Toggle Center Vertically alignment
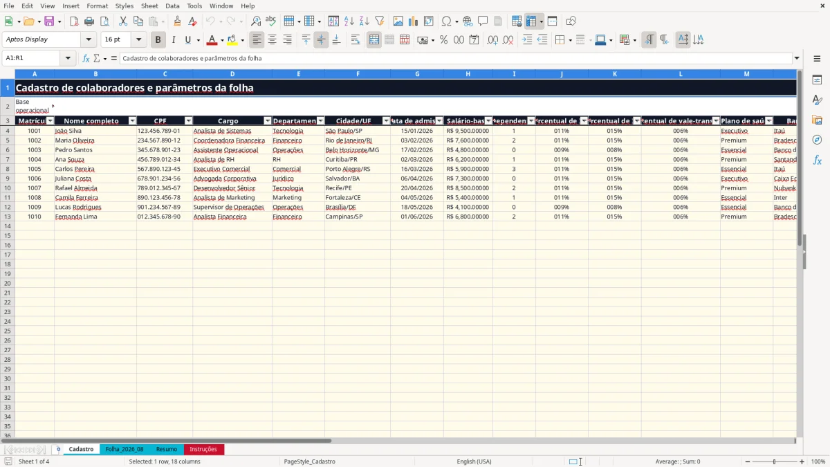Image resolution: width=830 pixels, height=467 pixels. [x=321, y=40]
